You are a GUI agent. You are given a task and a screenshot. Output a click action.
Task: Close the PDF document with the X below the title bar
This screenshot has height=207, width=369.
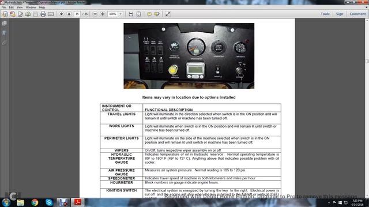coord(366,7)
